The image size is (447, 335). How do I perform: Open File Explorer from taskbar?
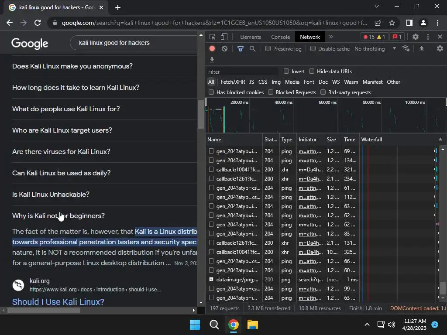click(253, 325)
